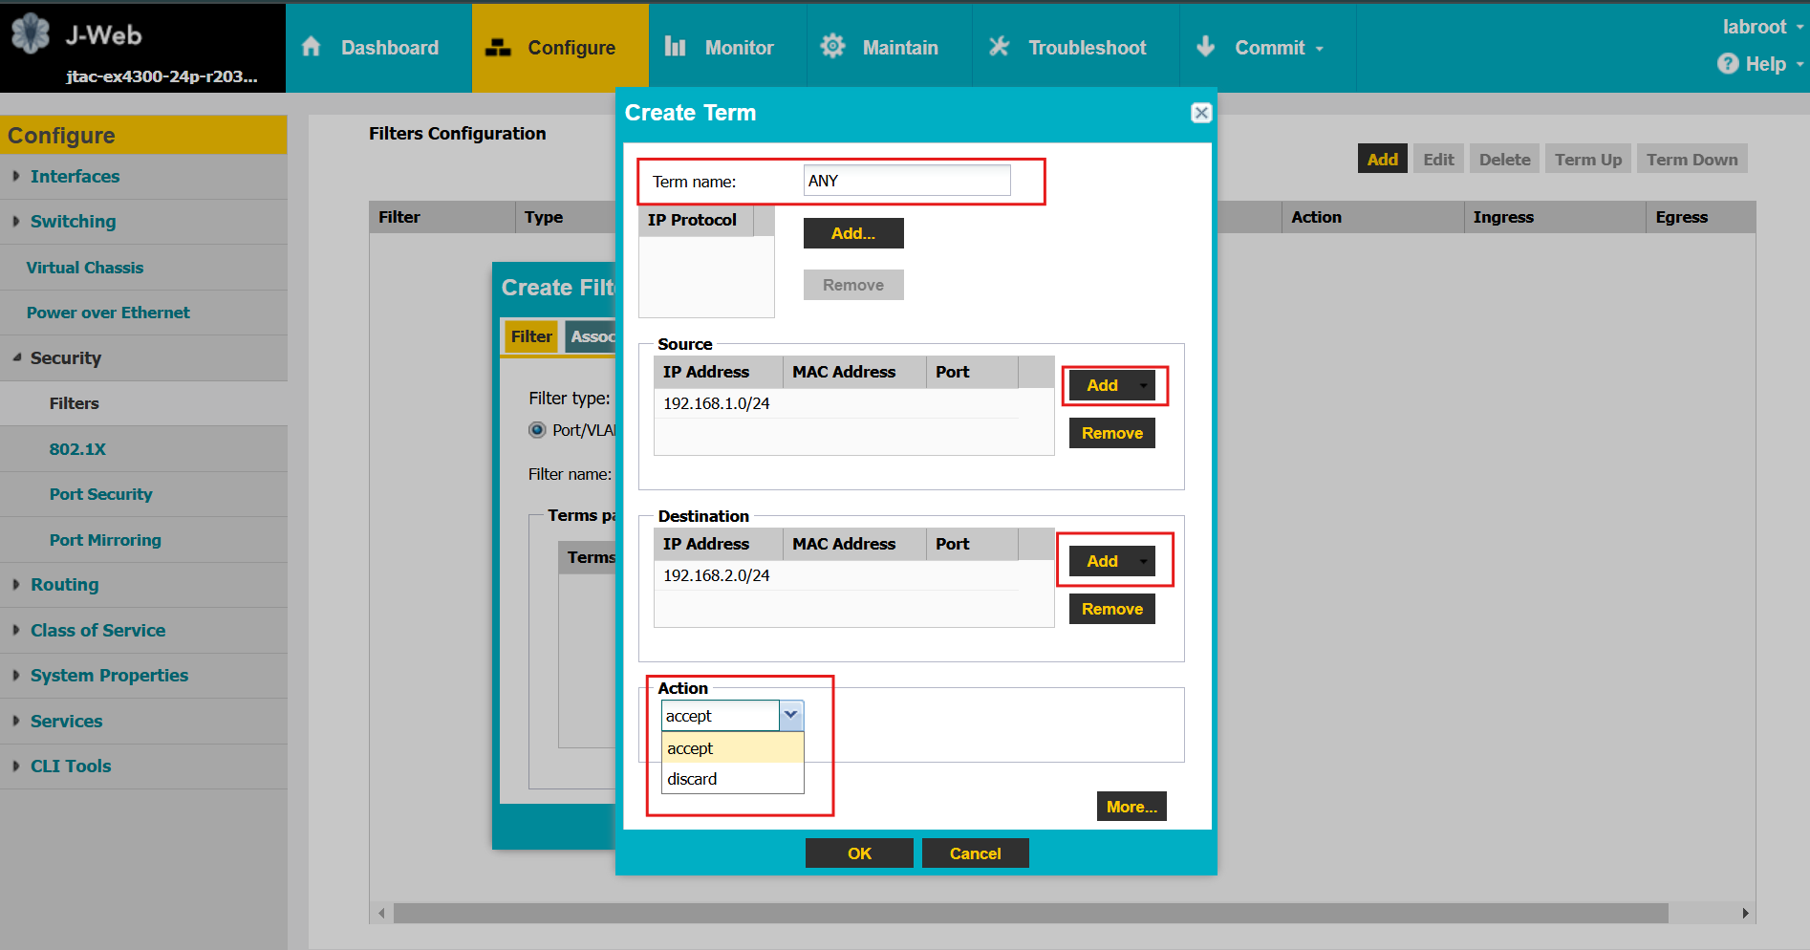1810x950 pixels.
Task: Click the Commit down-arrow icon
Action: (x=1205, y=46)
